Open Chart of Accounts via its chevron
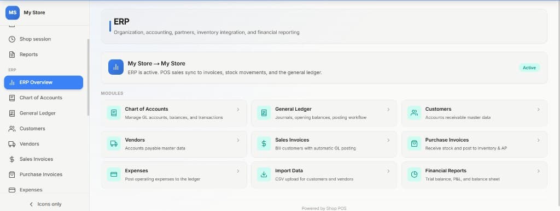Viewport: 560px width, 211px height. (x=238, y=110)
